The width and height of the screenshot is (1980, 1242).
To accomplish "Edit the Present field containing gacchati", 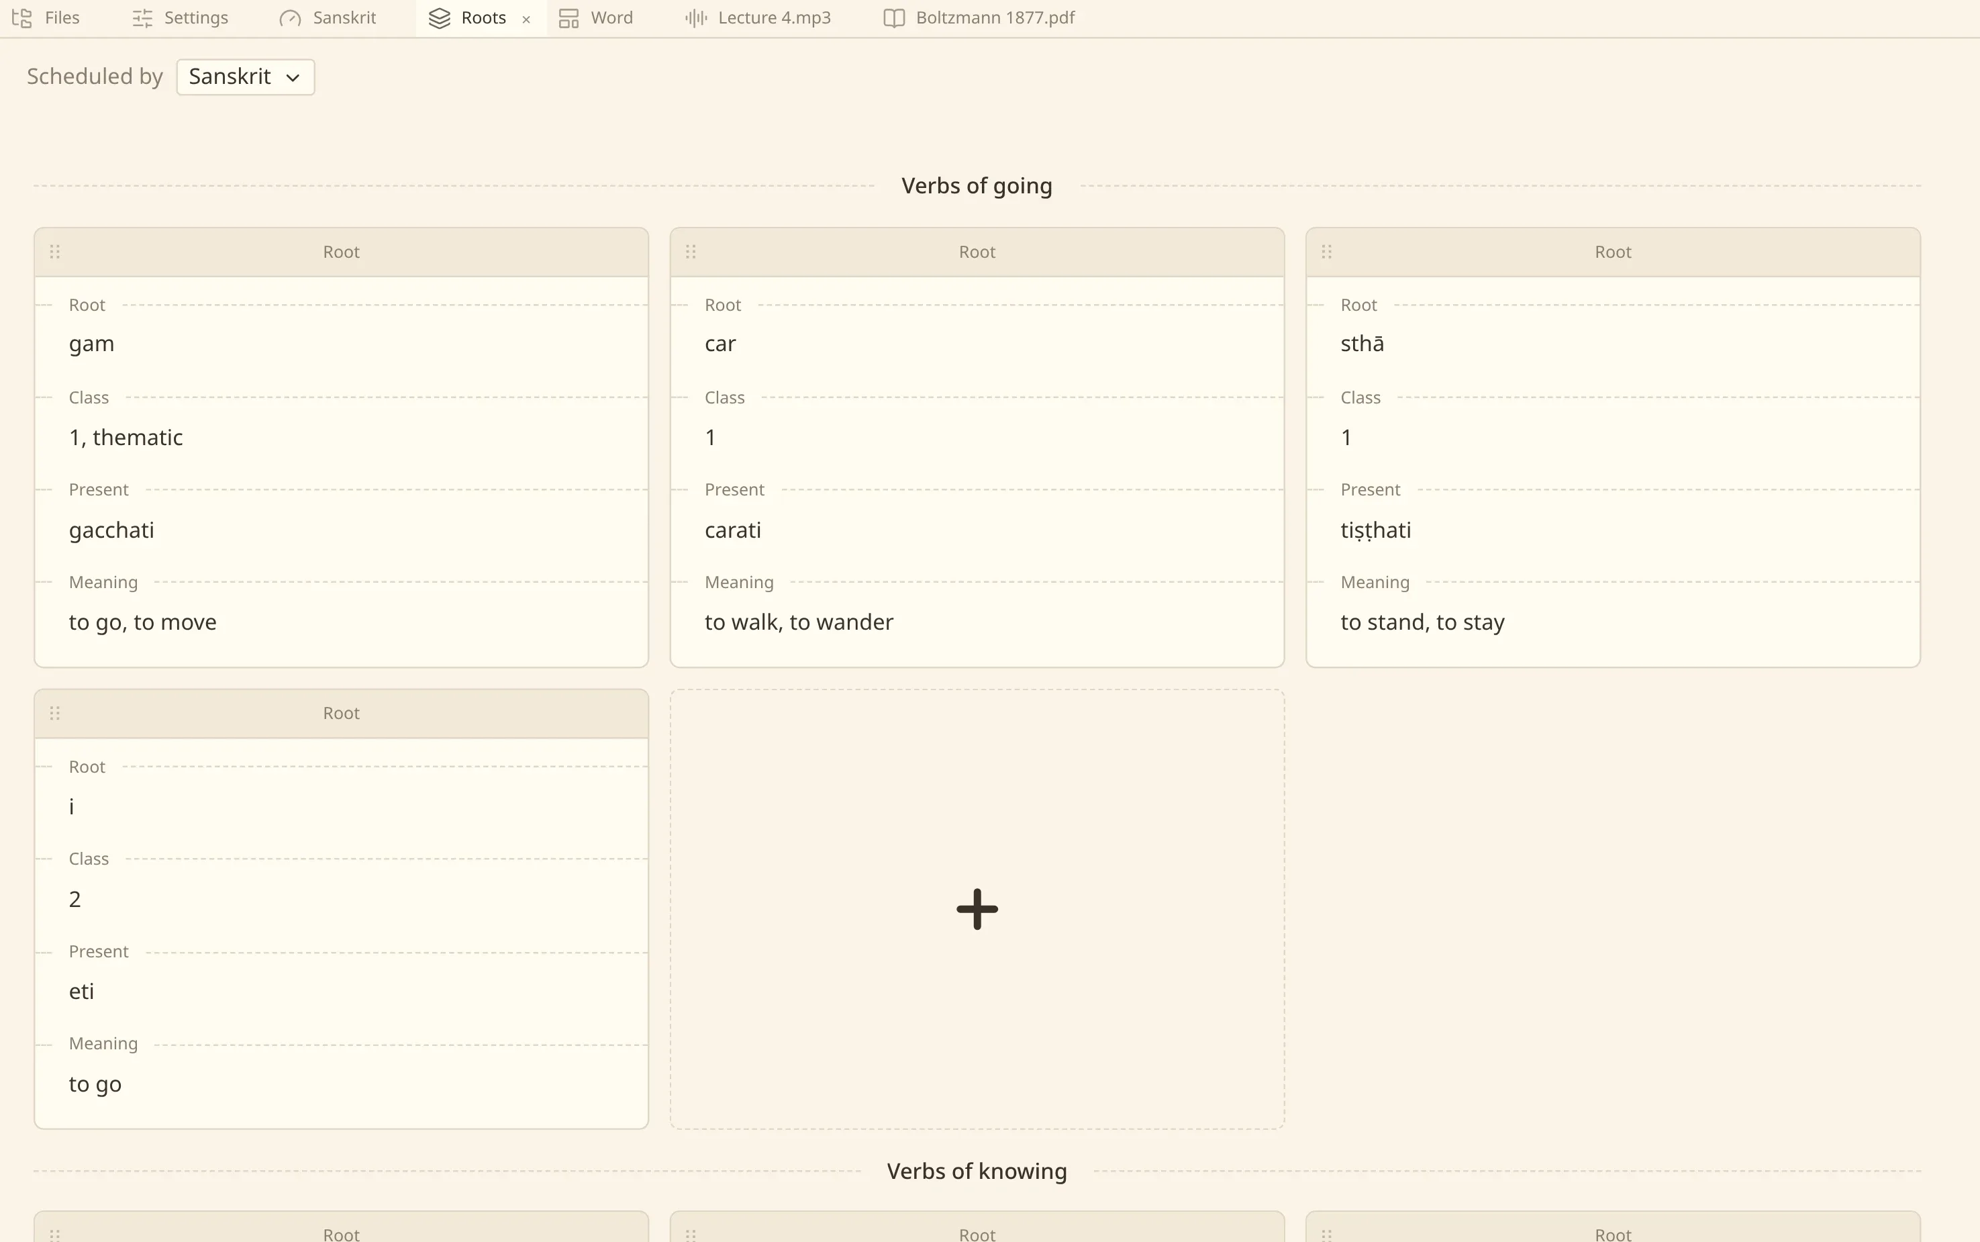I will coord(341,530).
